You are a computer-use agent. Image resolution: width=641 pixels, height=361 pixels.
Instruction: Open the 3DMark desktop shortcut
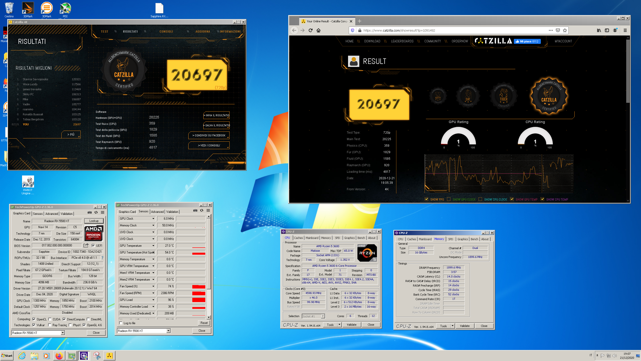click(x=28, y=10)
